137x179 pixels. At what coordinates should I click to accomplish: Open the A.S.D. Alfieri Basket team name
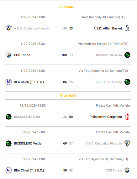tap(108, 28)
